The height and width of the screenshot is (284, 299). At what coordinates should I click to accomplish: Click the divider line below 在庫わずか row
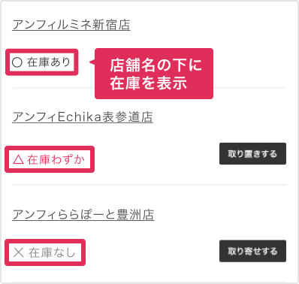pos(149,185)
